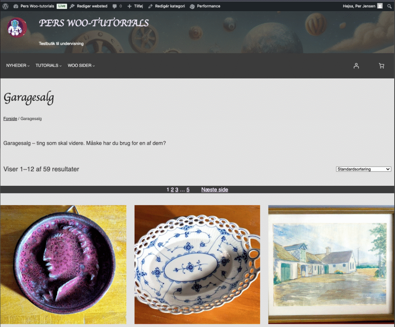Follow the Forside breadcrumb link
Screen dimensions: 395x327
pos(10,118)
